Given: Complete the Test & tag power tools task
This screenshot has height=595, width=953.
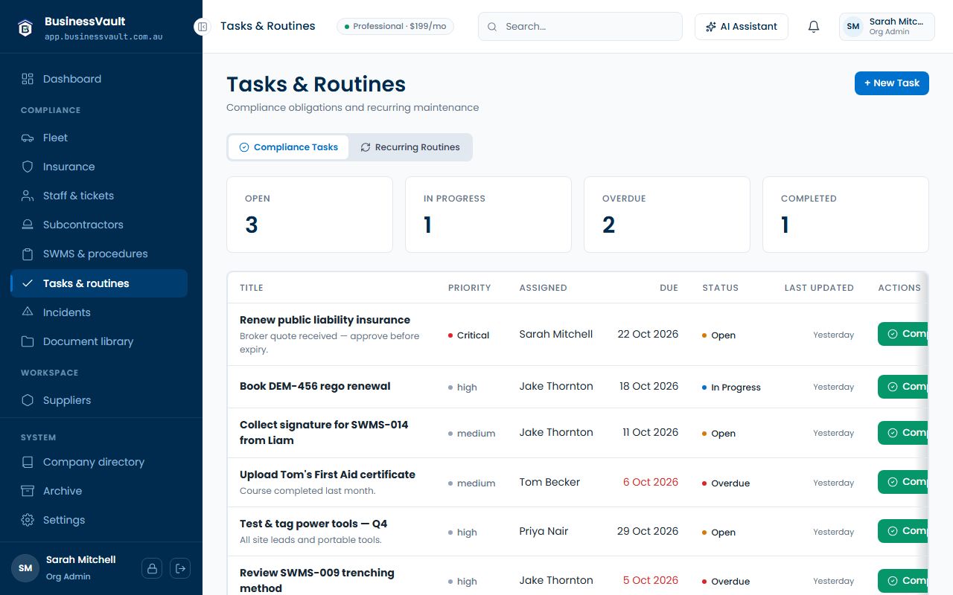Looking at the screenshot, I should 903,531.
